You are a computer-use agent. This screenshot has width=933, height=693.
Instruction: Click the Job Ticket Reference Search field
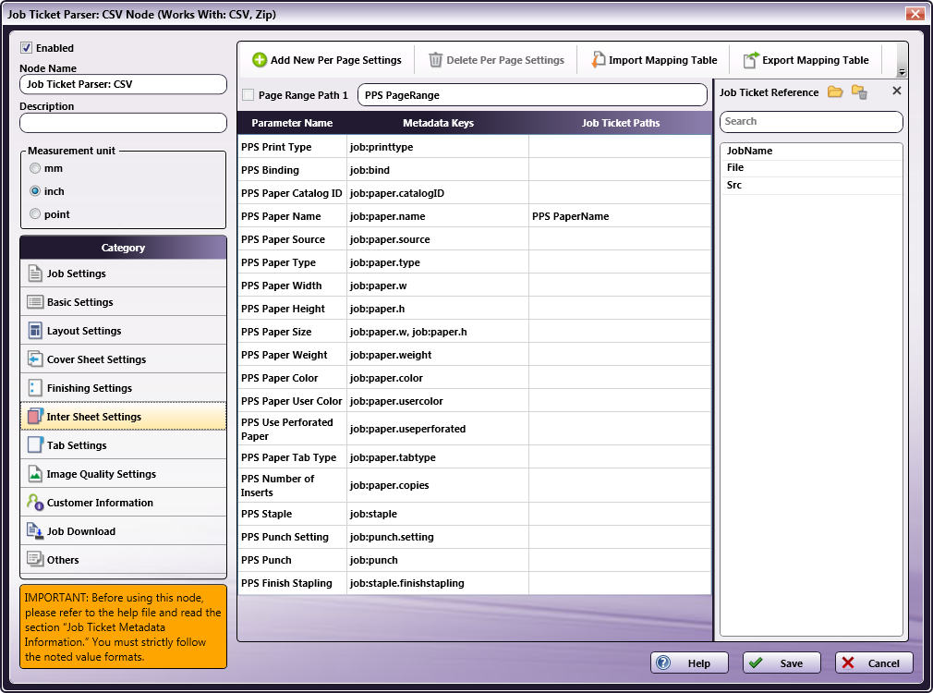pyautogui.click(x=811, y=121)
